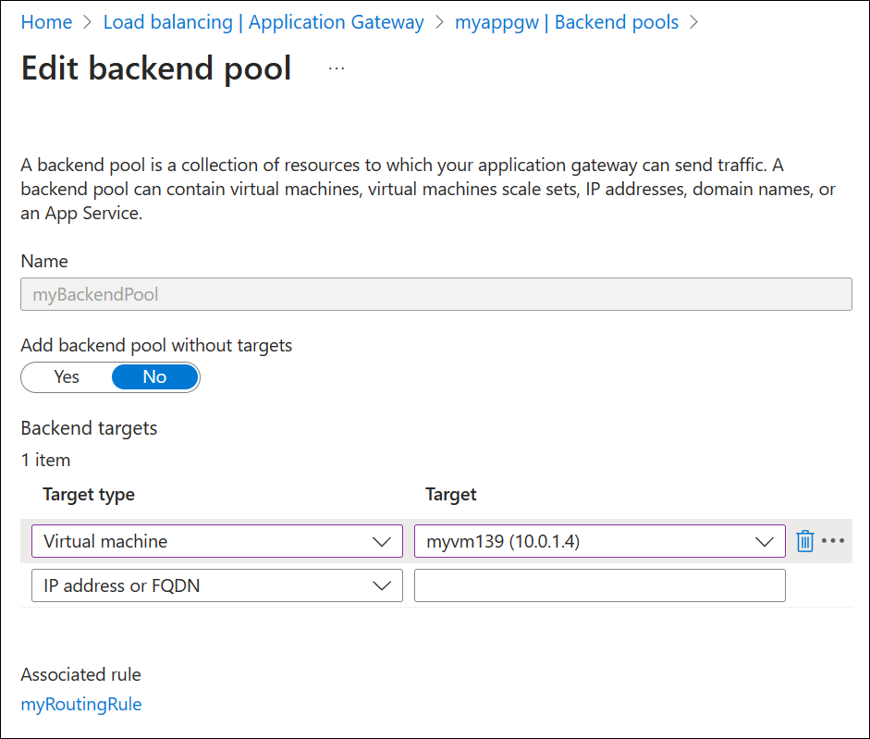Image resolution: width=870 pixels, height=739 pixels.
Task: Click the Edit backend pool heading
Action: (x=155, y=68)
